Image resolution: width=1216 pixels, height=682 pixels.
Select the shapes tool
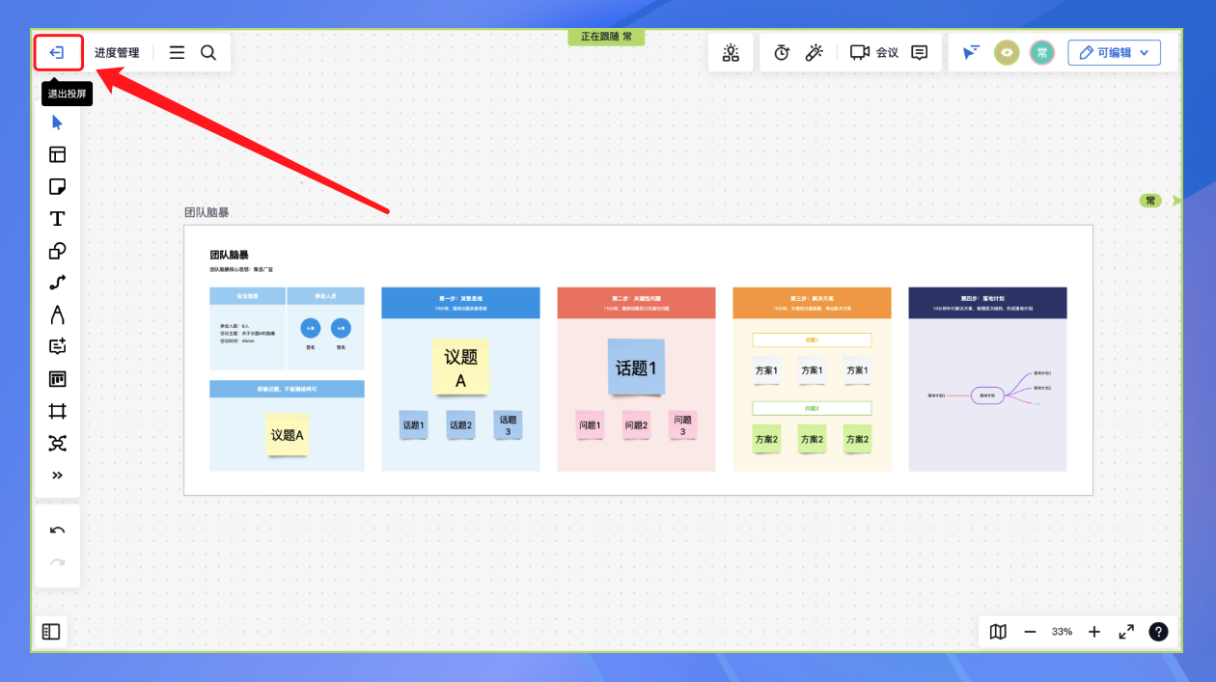57,251
